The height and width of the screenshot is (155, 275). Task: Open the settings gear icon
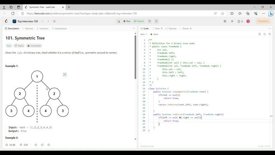pyautogui.click(x=232, y=21)
